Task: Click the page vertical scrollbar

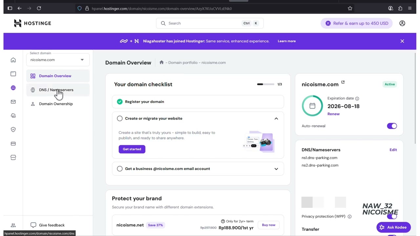Action: coord(415,98)
